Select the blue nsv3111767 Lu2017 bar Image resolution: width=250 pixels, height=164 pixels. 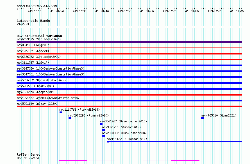[129, 65]
